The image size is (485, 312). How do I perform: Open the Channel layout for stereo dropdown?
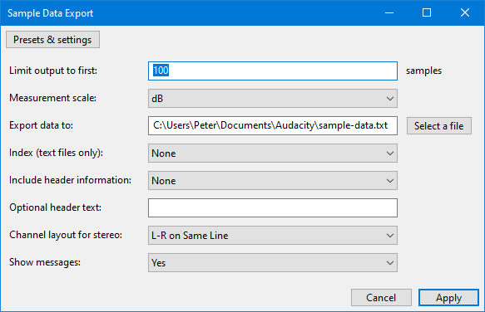tap(273, 236)
